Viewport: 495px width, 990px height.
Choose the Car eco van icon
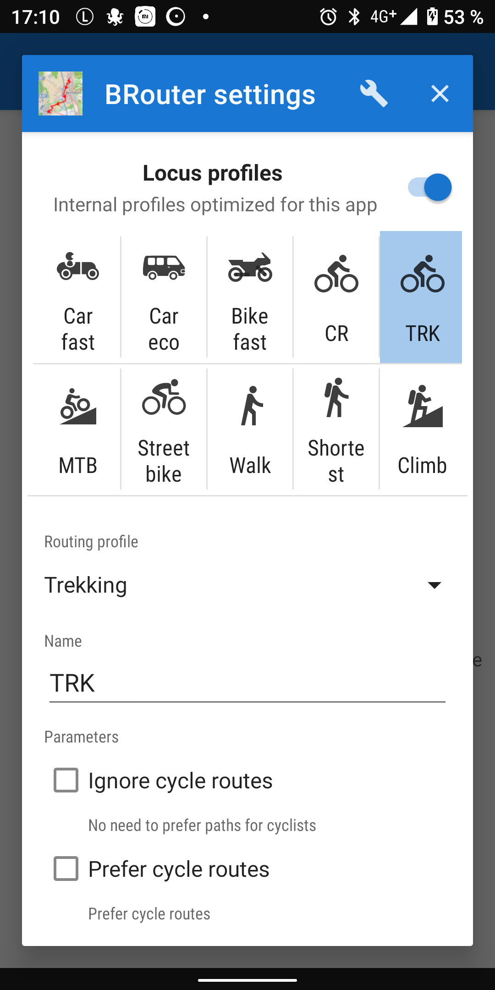coord(164,267)
